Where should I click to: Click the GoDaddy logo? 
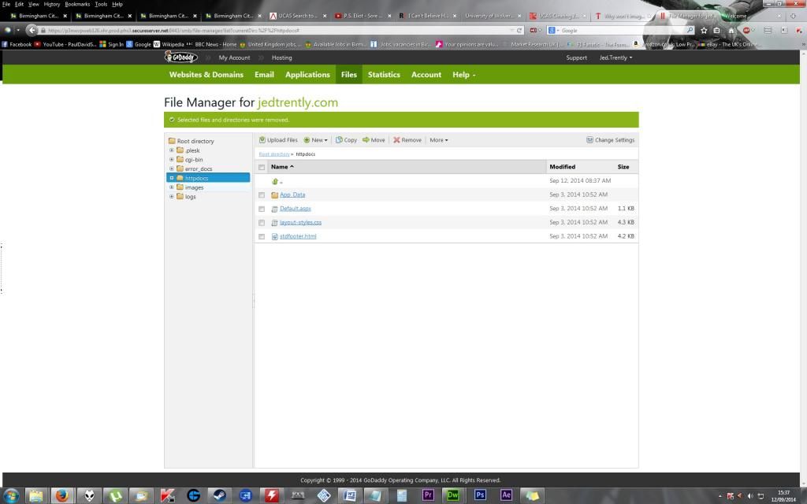pos(180,57)
